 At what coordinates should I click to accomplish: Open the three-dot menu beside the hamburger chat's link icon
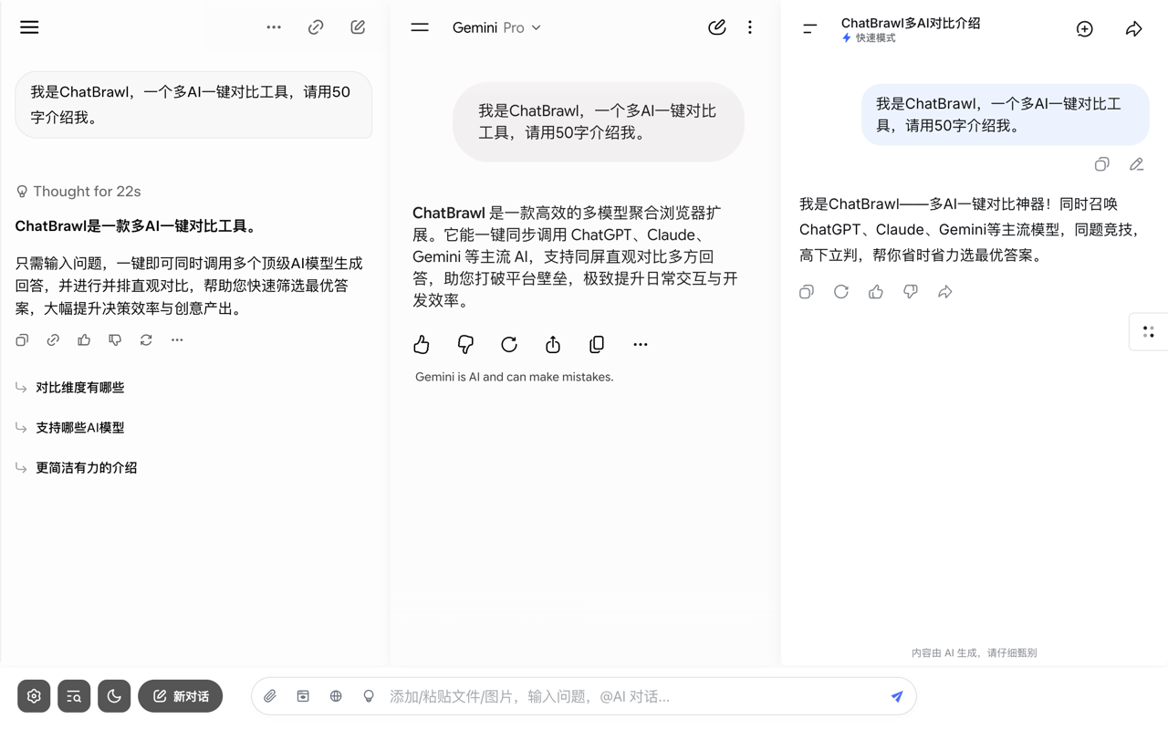274,27
